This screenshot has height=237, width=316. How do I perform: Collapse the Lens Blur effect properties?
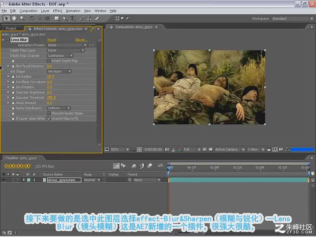(3, 40)
